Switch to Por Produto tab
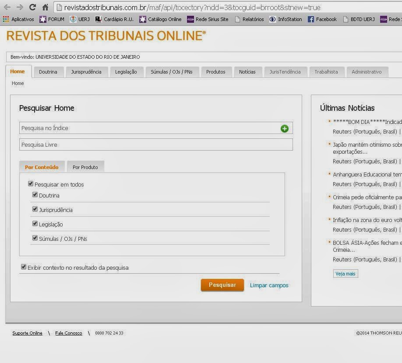This screenshot has height=363, width=402. pos(85,167)
